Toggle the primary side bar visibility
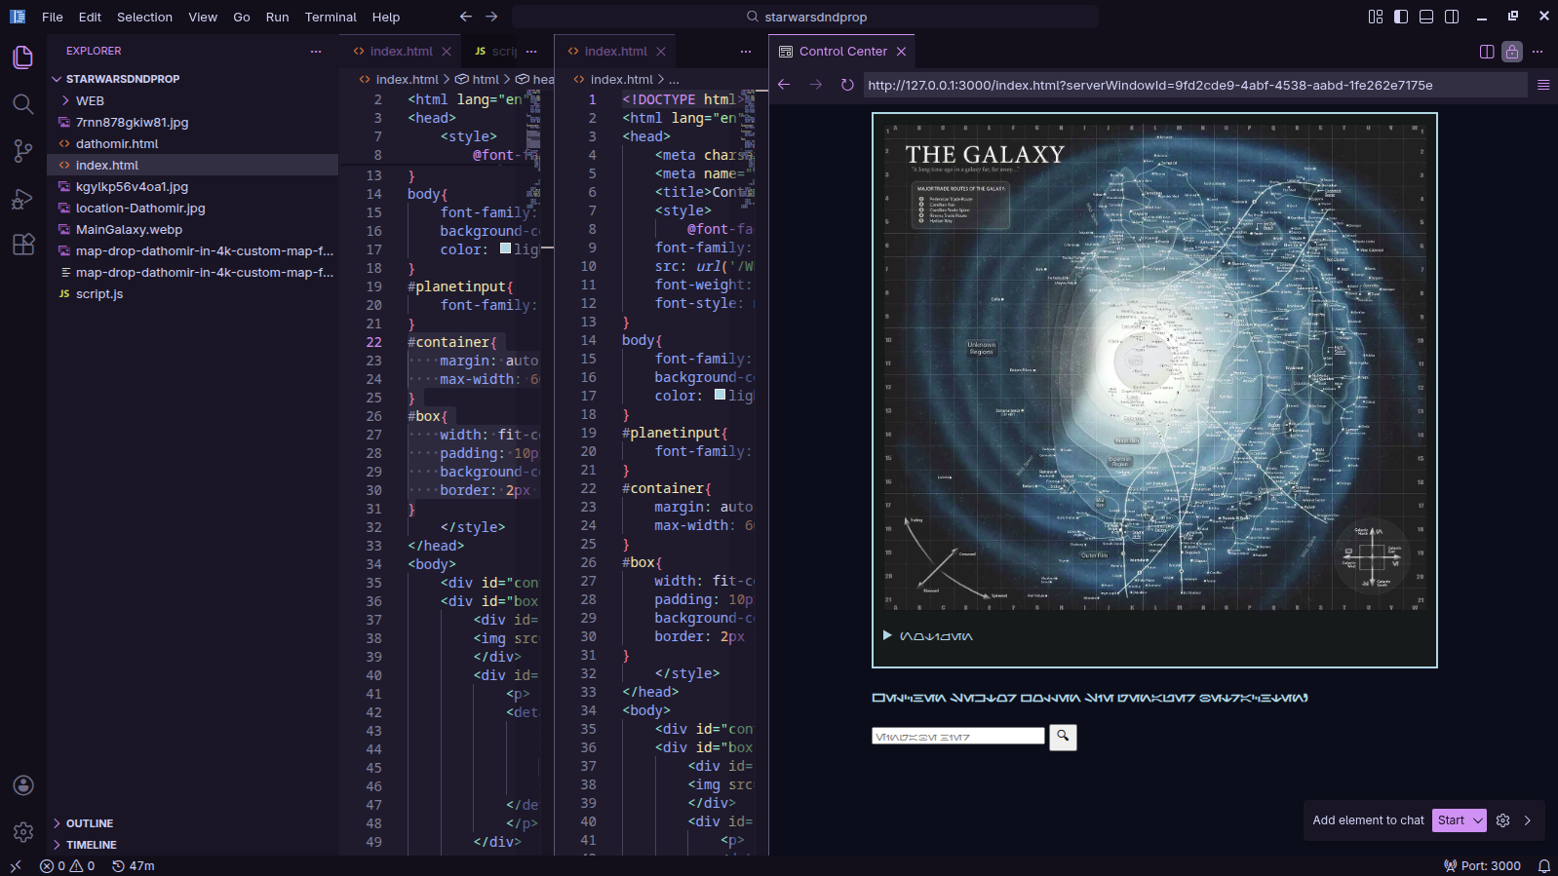This screenshot has width=1558, height=876. click(1401, 17)
